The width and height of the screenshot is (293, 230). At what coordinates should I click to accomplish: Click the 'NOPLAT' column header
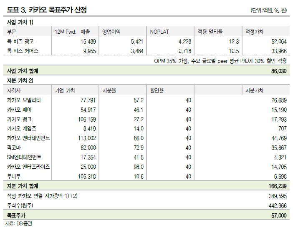tap(159, 32)
